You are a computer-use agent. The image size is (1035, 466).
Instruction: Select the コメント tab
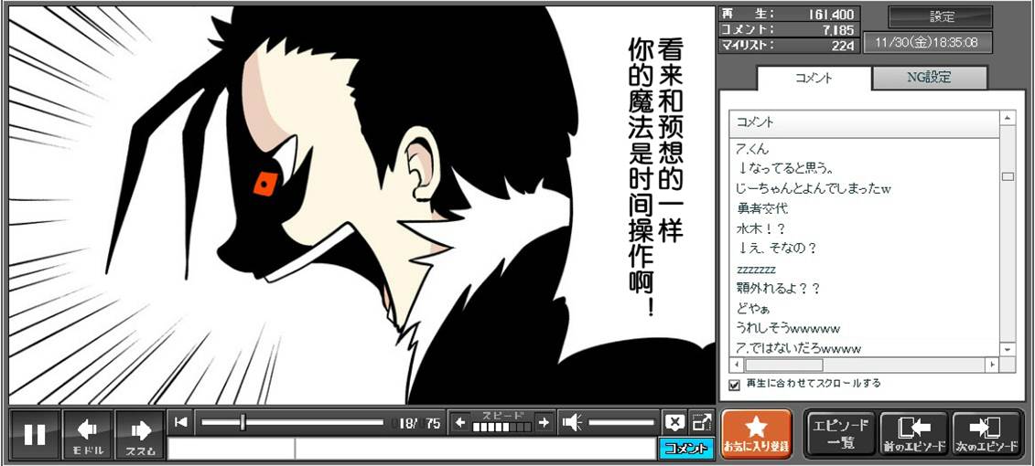[813, 79]
